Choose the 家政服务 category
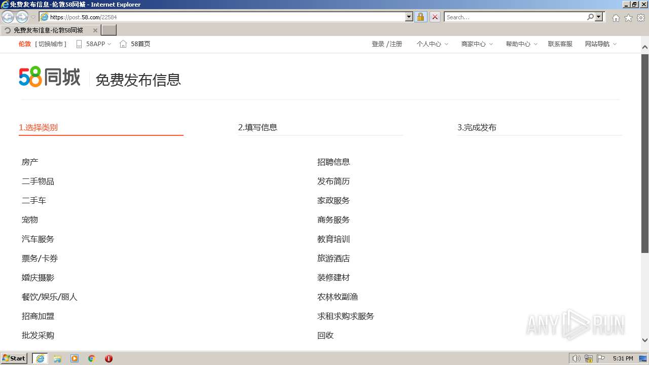This screenshot has width=649, height=365. tap(334, 201)
